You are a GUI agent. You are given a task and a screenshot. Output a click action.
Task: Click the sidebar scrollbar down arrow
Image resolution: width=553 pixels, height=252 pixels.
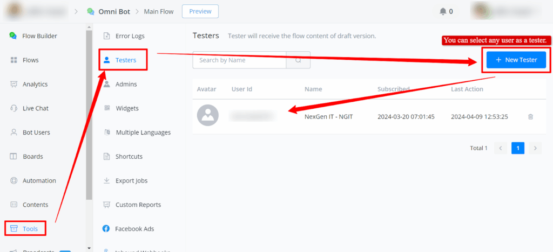(89, 248)
